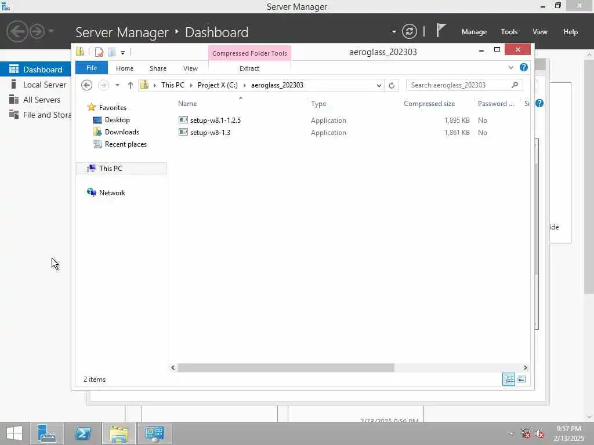
Task: Open Customize Quick Access Toolbar dropdown
Action: point(122,52)
